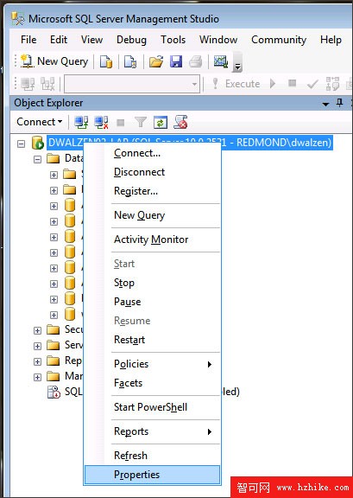Open Reports submenu
The image size is (353, 498).
[152, 431]
